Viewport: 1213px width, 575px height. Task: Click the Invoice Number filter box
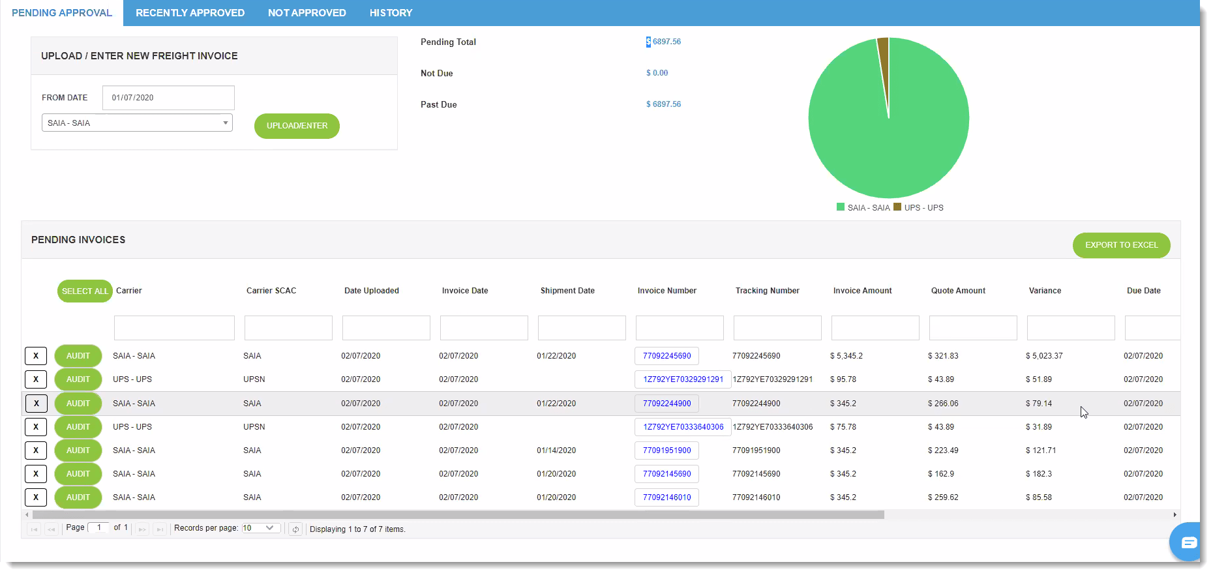680,328
